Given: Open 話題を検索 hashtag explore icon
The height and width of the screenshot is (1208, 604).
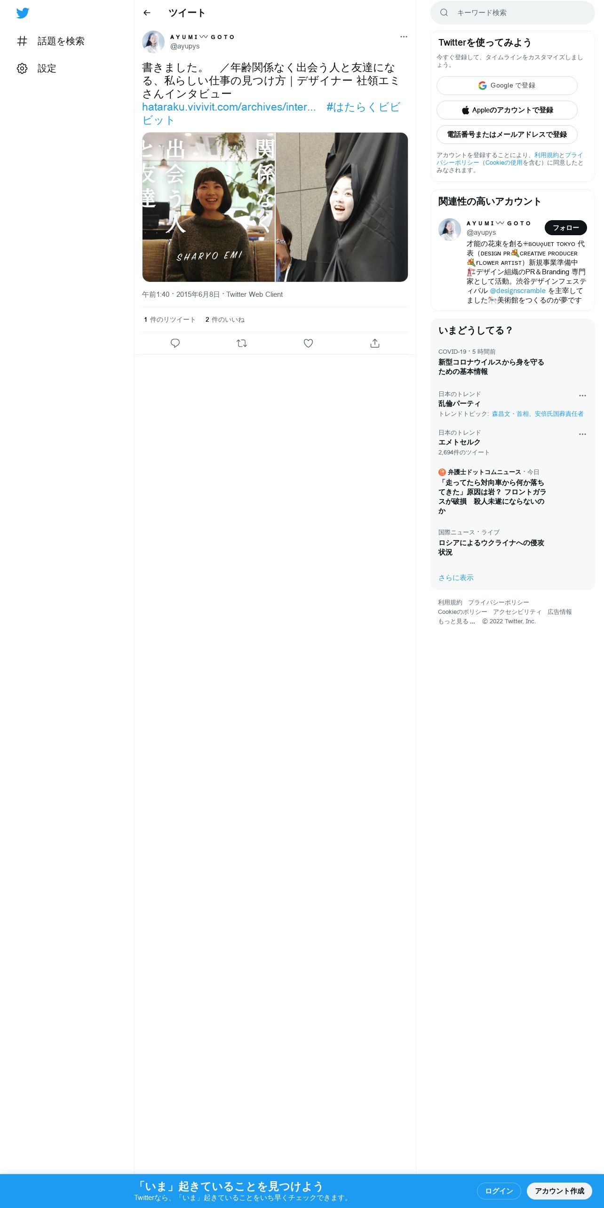Looking at the screenshot, I should point(22,41).
